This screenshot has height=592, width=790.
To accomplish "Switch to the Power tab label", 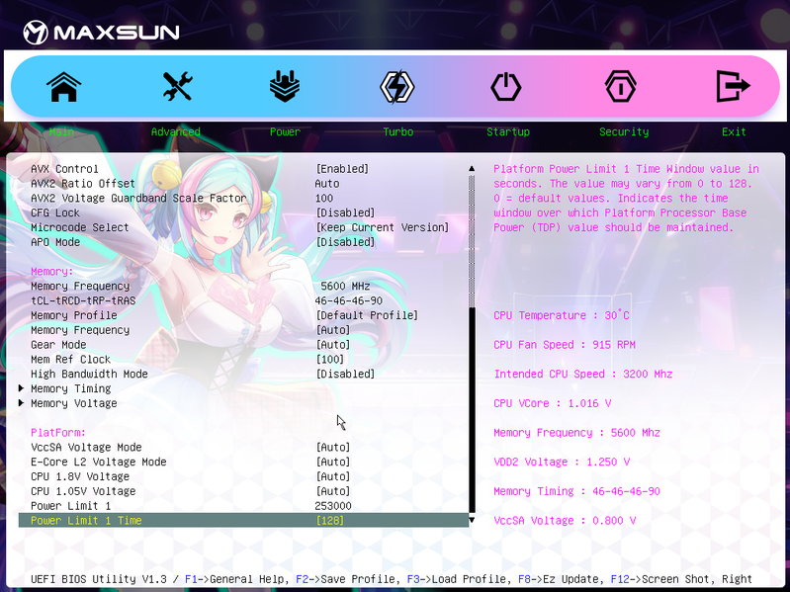I will 285,131.
